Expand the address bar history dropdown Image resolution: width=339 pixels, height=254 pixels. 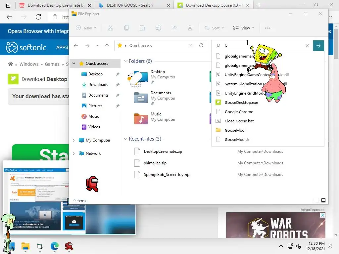[x=190, y=46]
